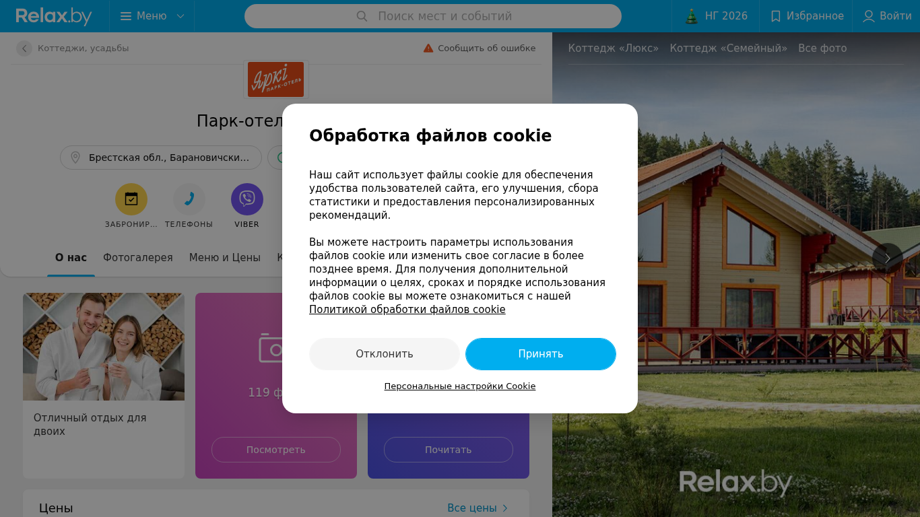This screenshot has width=920, height=517.
Task: Switch to the Фотогалерея tab
Action: 138,258
